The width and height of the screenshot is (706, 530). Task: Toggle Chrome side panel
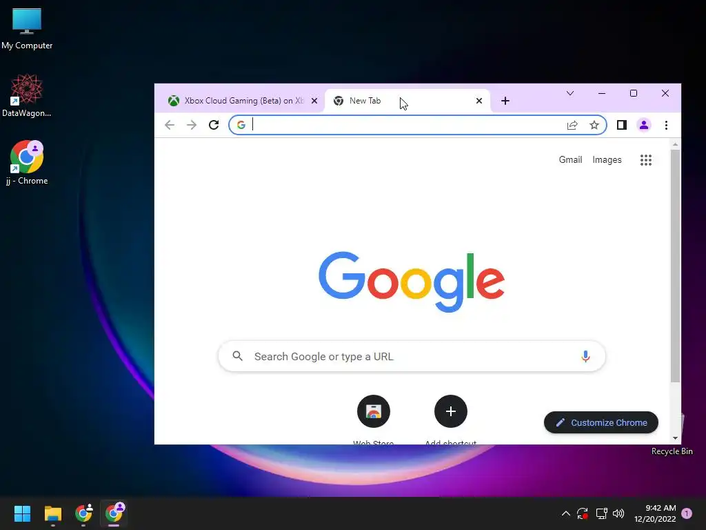(622, 125)
